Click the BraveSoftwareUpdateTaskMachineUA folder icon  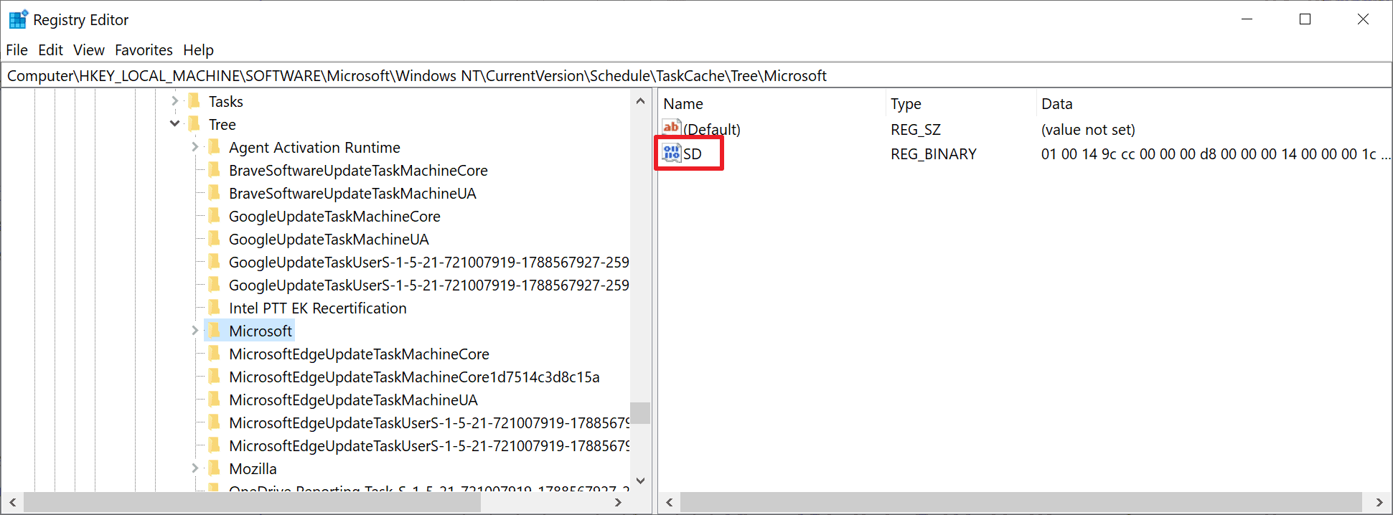pyautogui.click(x=214, y=193)
